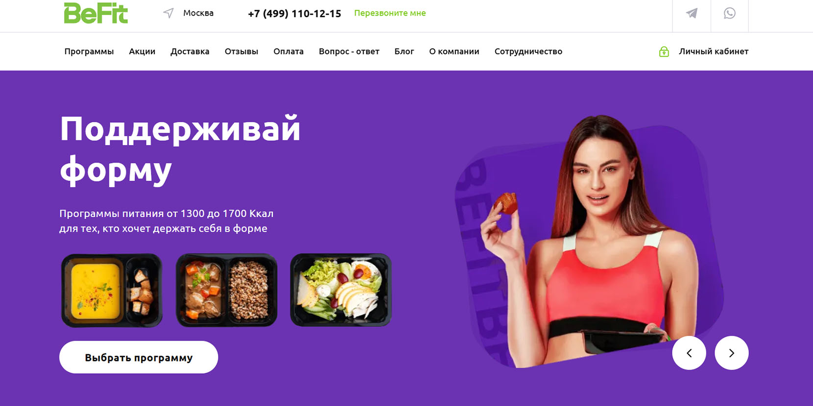Go to next slide arrow
Image resolution: width=813 pixels, height=406 pixels.
tap(732, 353)
